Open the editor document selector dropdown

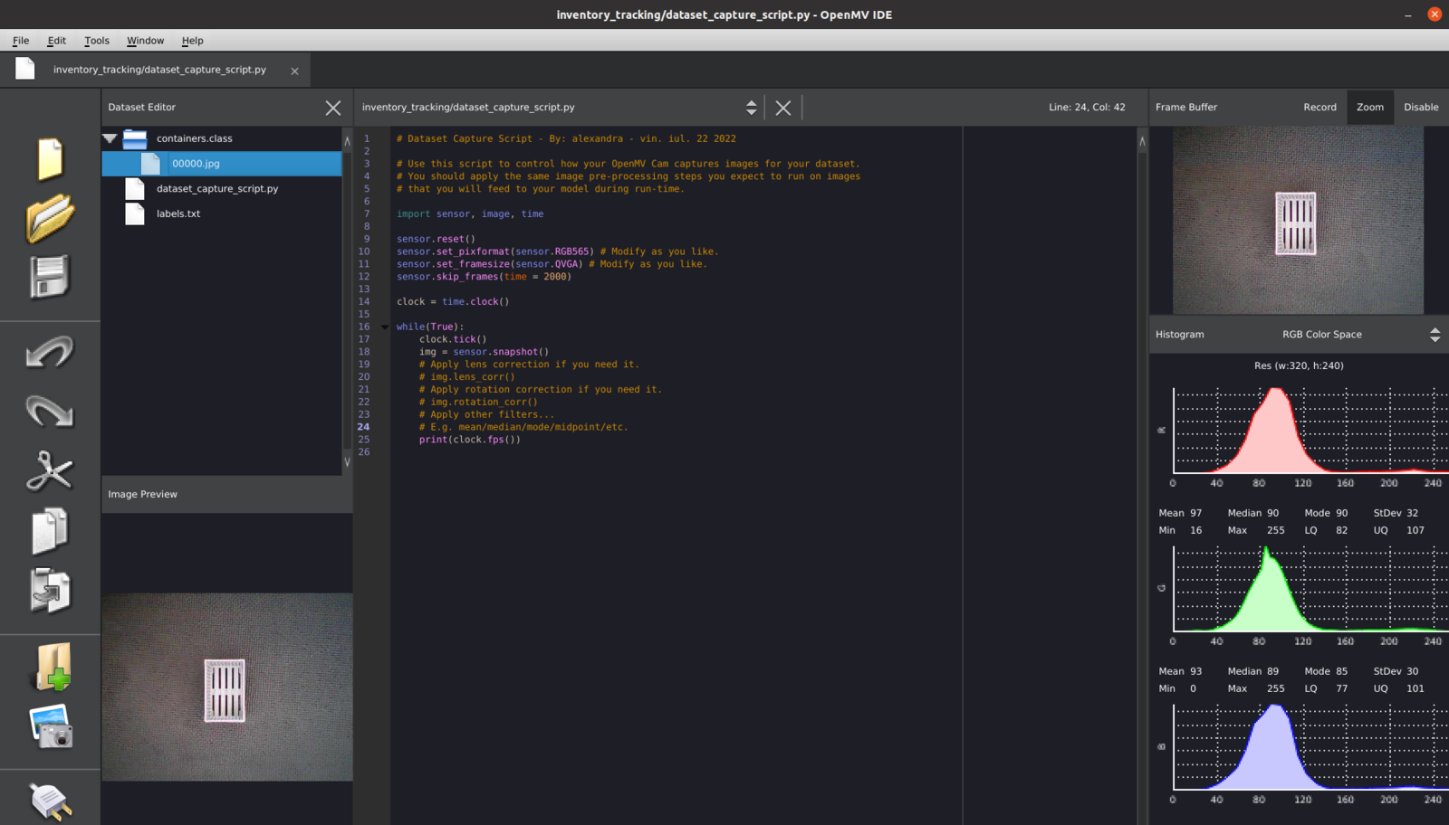coord(751,108)
